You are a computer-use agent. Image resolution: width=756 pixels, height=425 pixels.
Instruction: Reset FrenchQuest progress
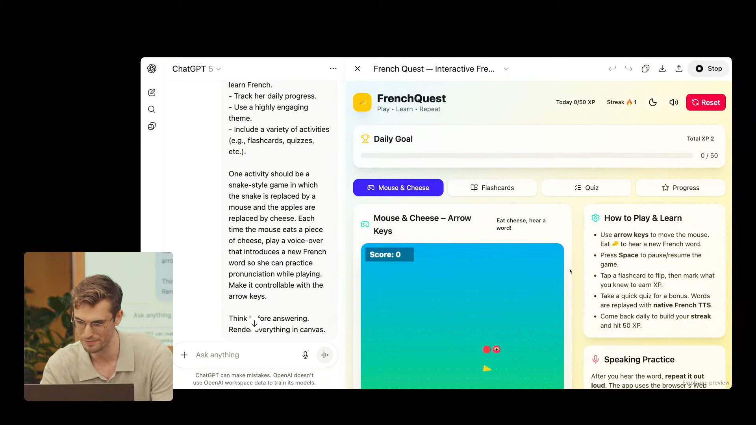click(x=706, y=102)
